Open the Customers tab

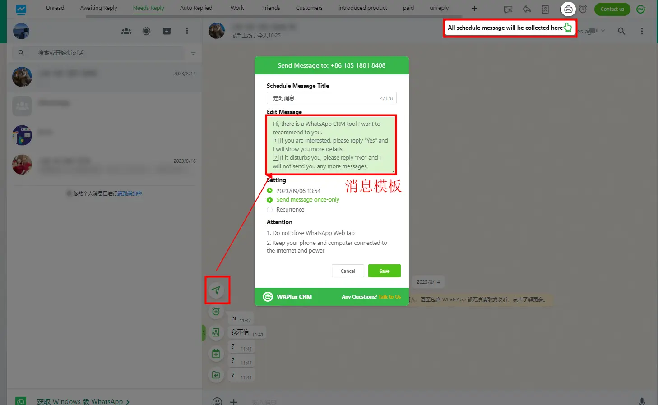(x=309, y=8)
